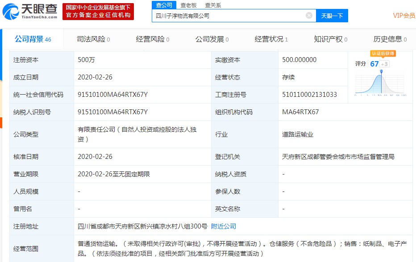Viewport: 416px width, 262px height.
Task: Open the 经营状况 tab
Action: tap(271, 39)
